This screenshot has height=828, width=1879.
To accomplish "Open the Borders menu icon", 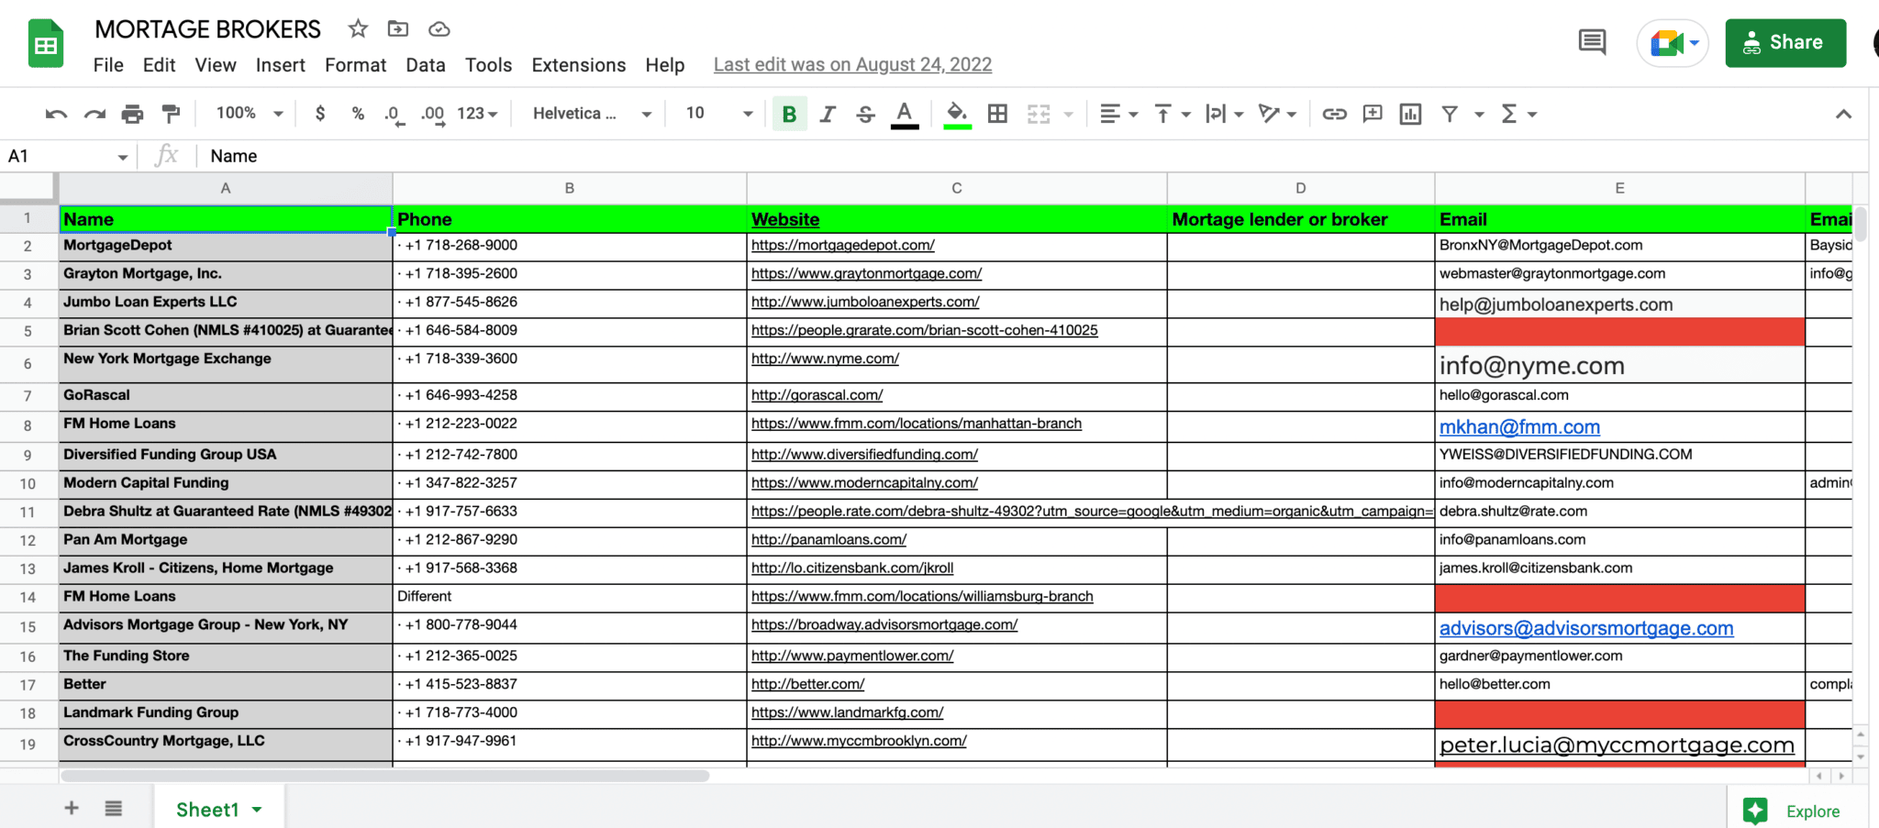I will click(997, 114).
